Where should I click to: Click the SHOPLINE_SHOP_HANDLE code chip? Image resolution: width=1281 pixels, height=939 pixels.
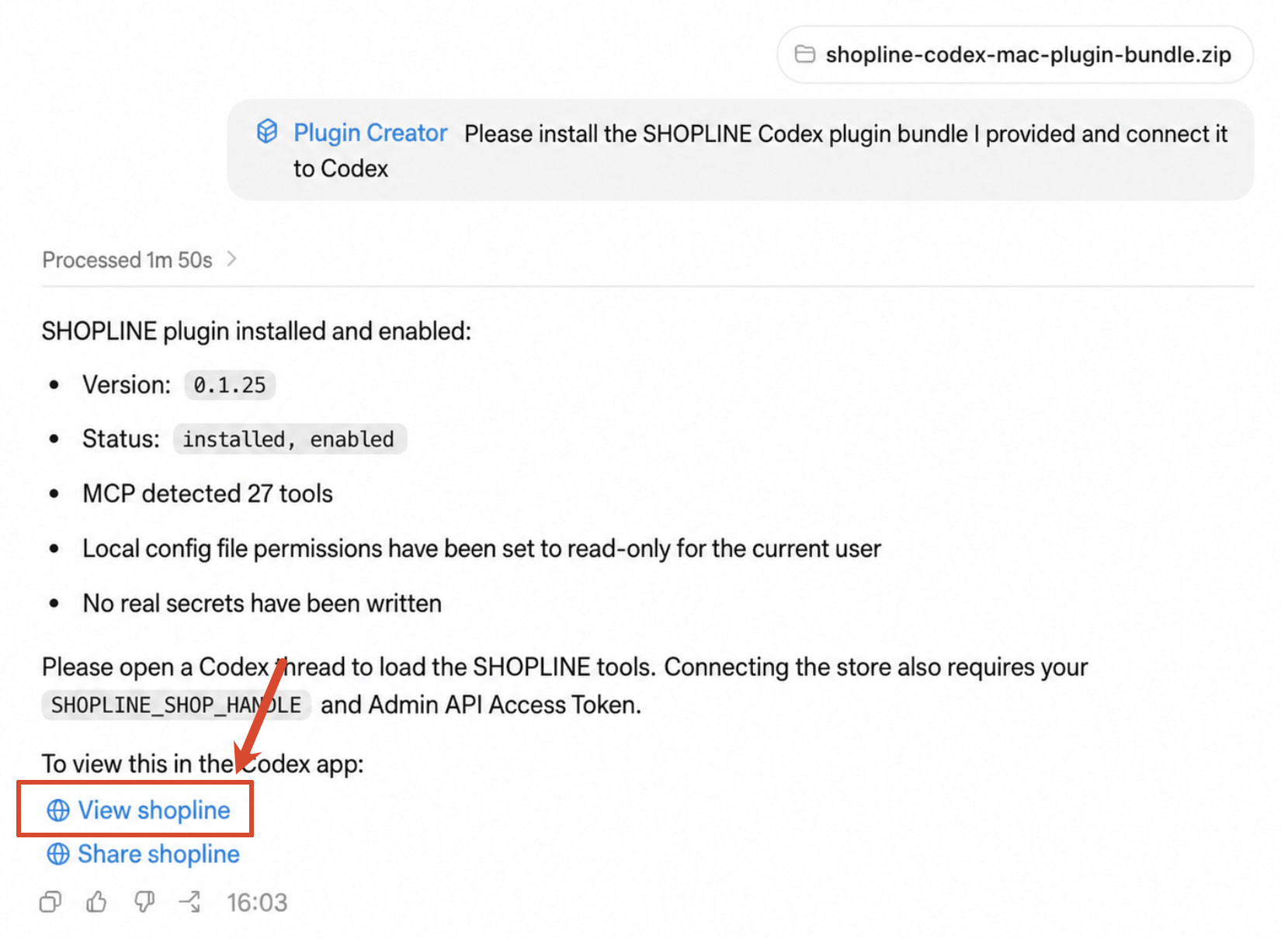click(176, 705)
